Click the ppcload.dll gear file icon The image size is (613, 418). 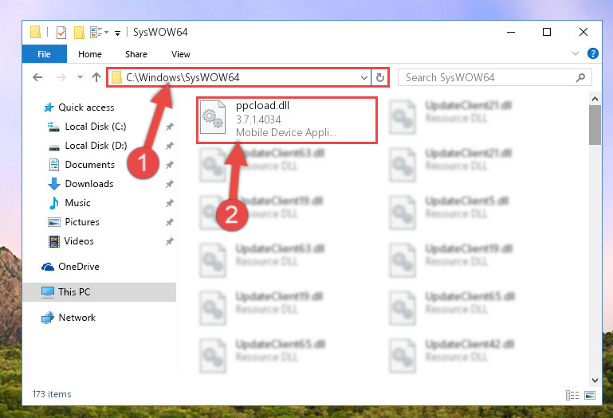click(213, 117)
